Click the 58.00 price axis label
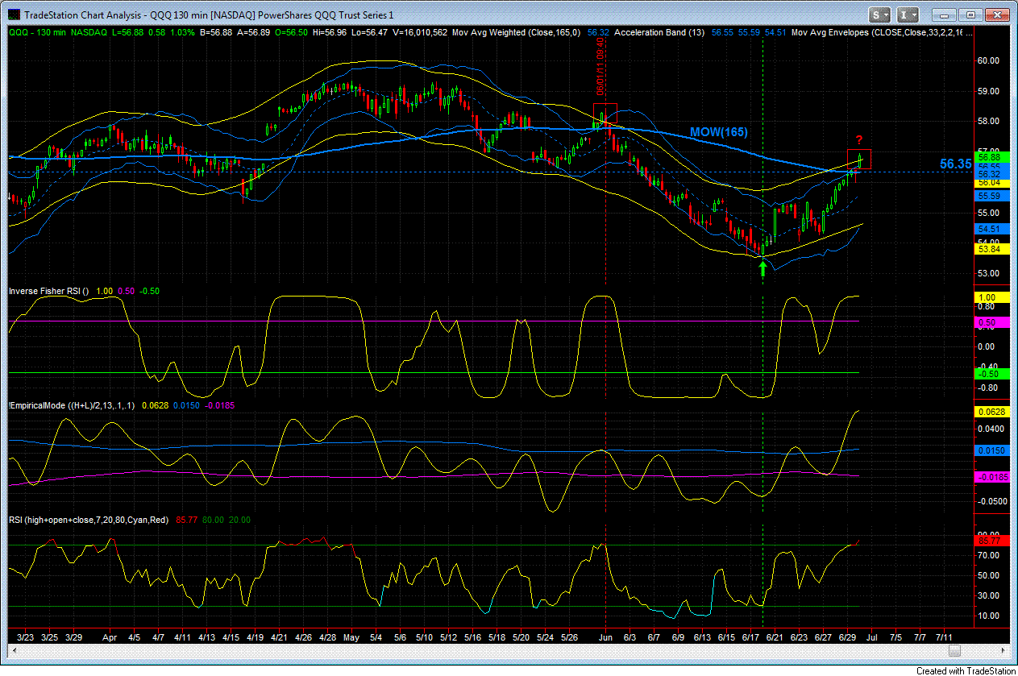Screen dimensions: 1018x676 pyautogui.click(x=988, y=121)
